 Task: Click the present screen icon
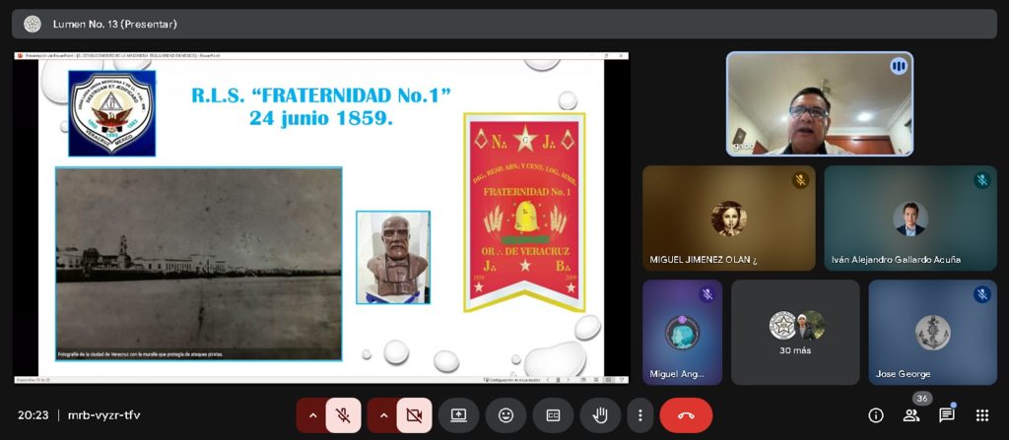click(x=458, y=415)
